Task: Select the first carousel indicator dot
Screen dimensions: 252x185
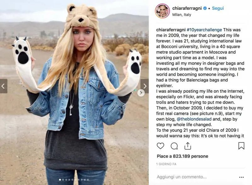Action: 60,180
